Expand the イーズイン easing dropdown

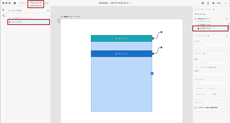[217, 88]
